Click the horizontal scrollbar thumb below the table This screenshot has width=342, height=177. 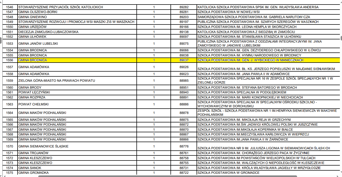pyautogui.click(x=168, y=176)
